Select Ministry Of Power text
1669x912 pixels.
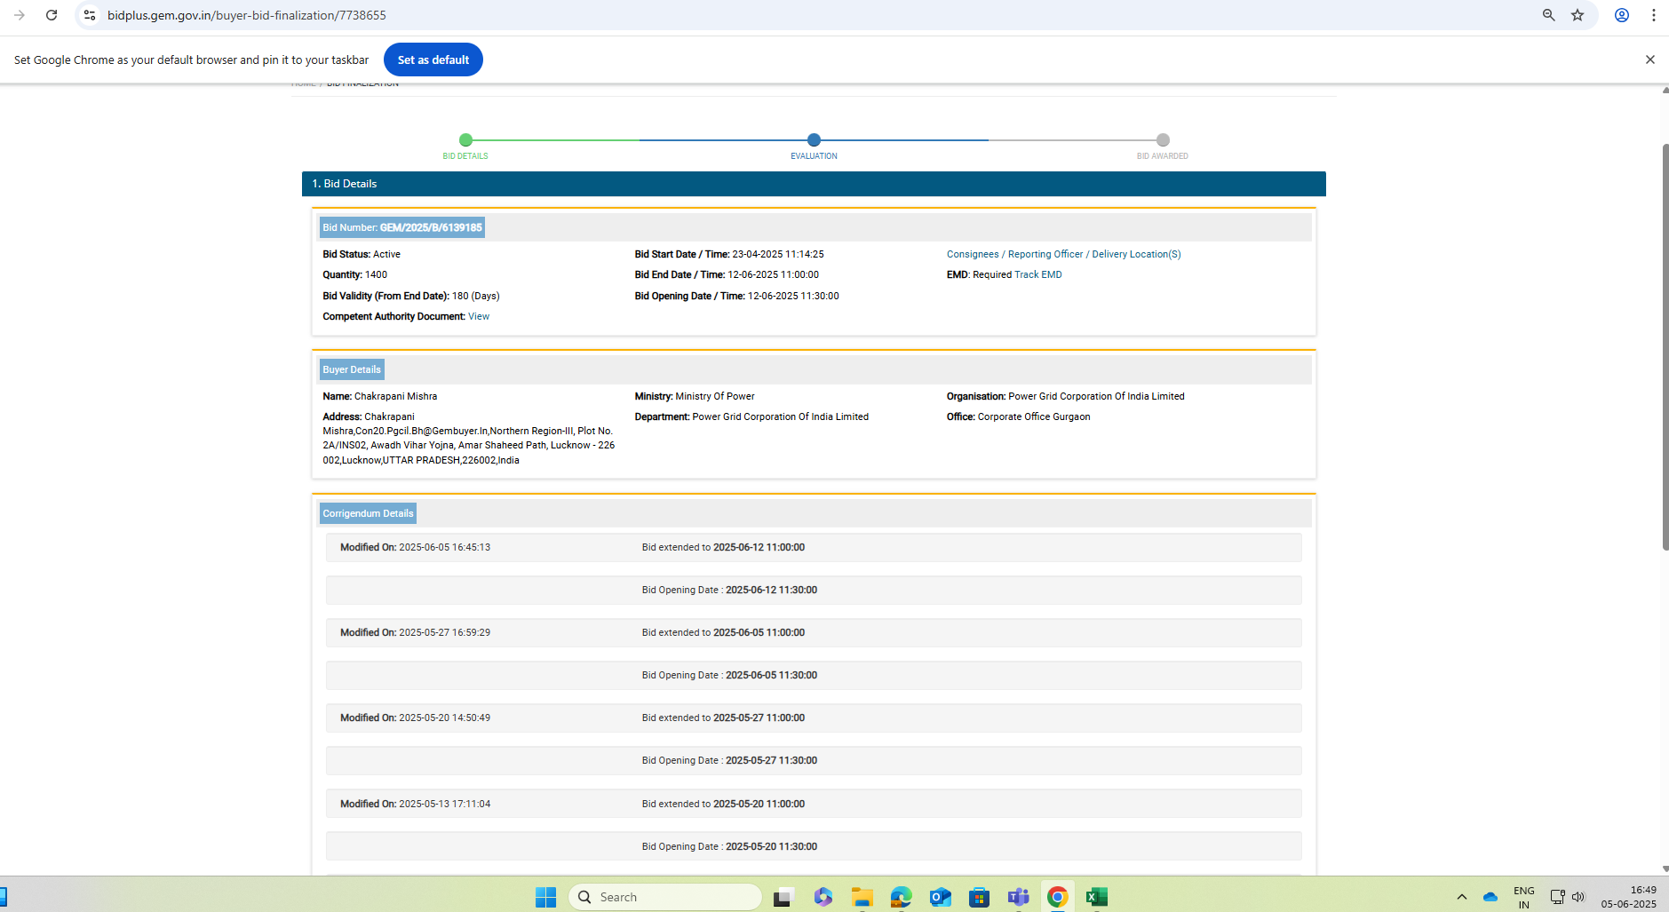(x=715, y=396)
